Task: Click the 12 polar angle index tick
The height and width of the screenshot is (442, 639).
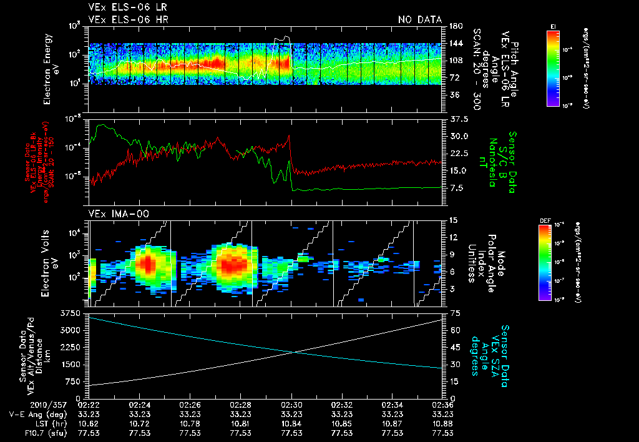Action: coord(454,237)
